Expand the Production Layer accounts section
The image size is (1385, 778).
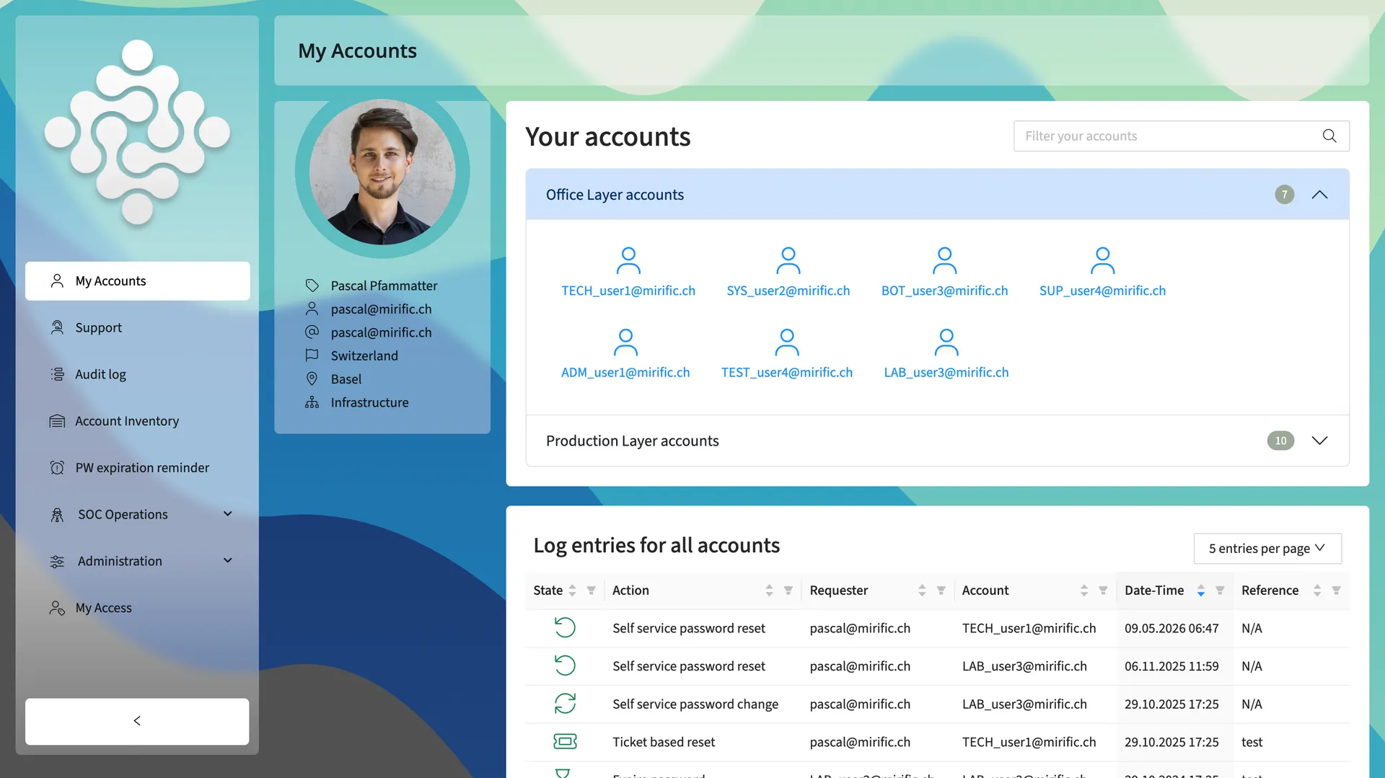click(x=1319, y=441)
